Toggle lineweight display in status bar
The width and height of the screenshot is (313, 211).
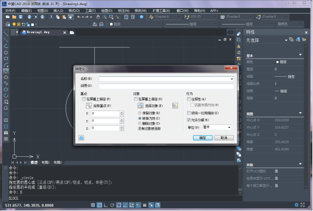pos(145,205)
